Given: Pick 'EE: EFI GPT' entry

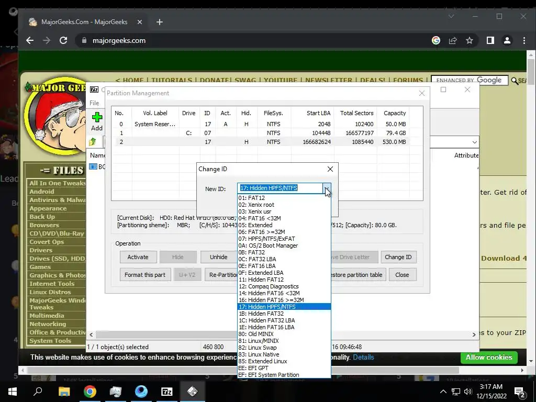Looking at the screenshot, I should point(284,368).
